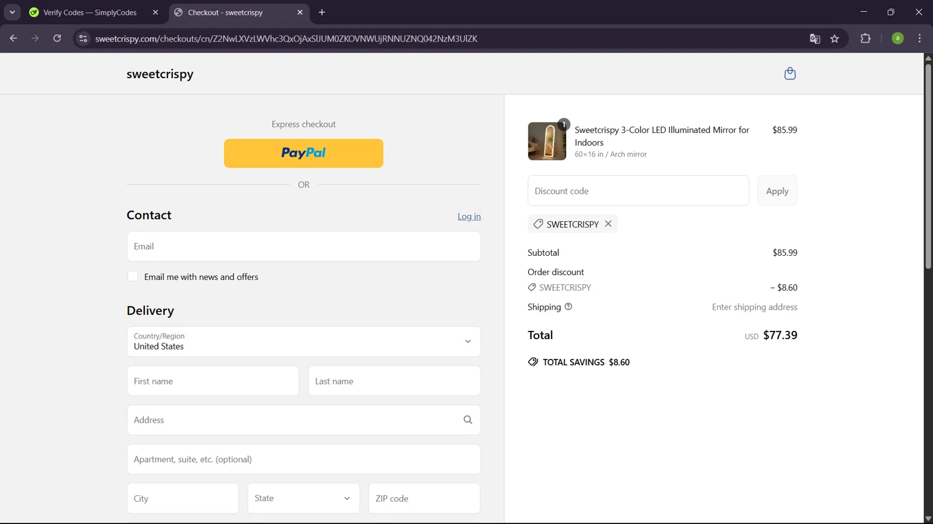
Task: Click the tag icon beside SWEETCRISPY under Order discount
Action: (x=532, y=287)
